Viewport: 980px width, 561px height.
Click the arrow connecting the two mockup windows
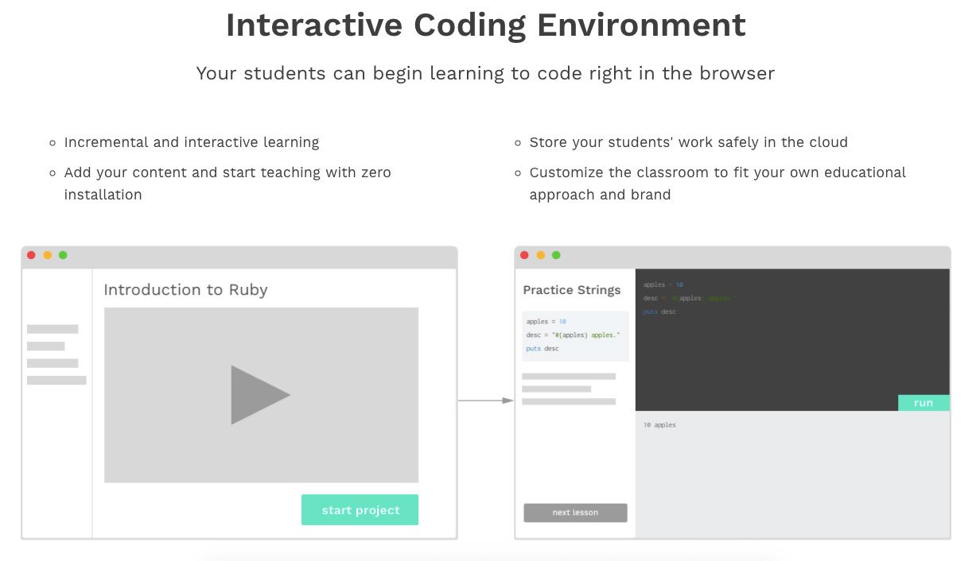(485, 400)
